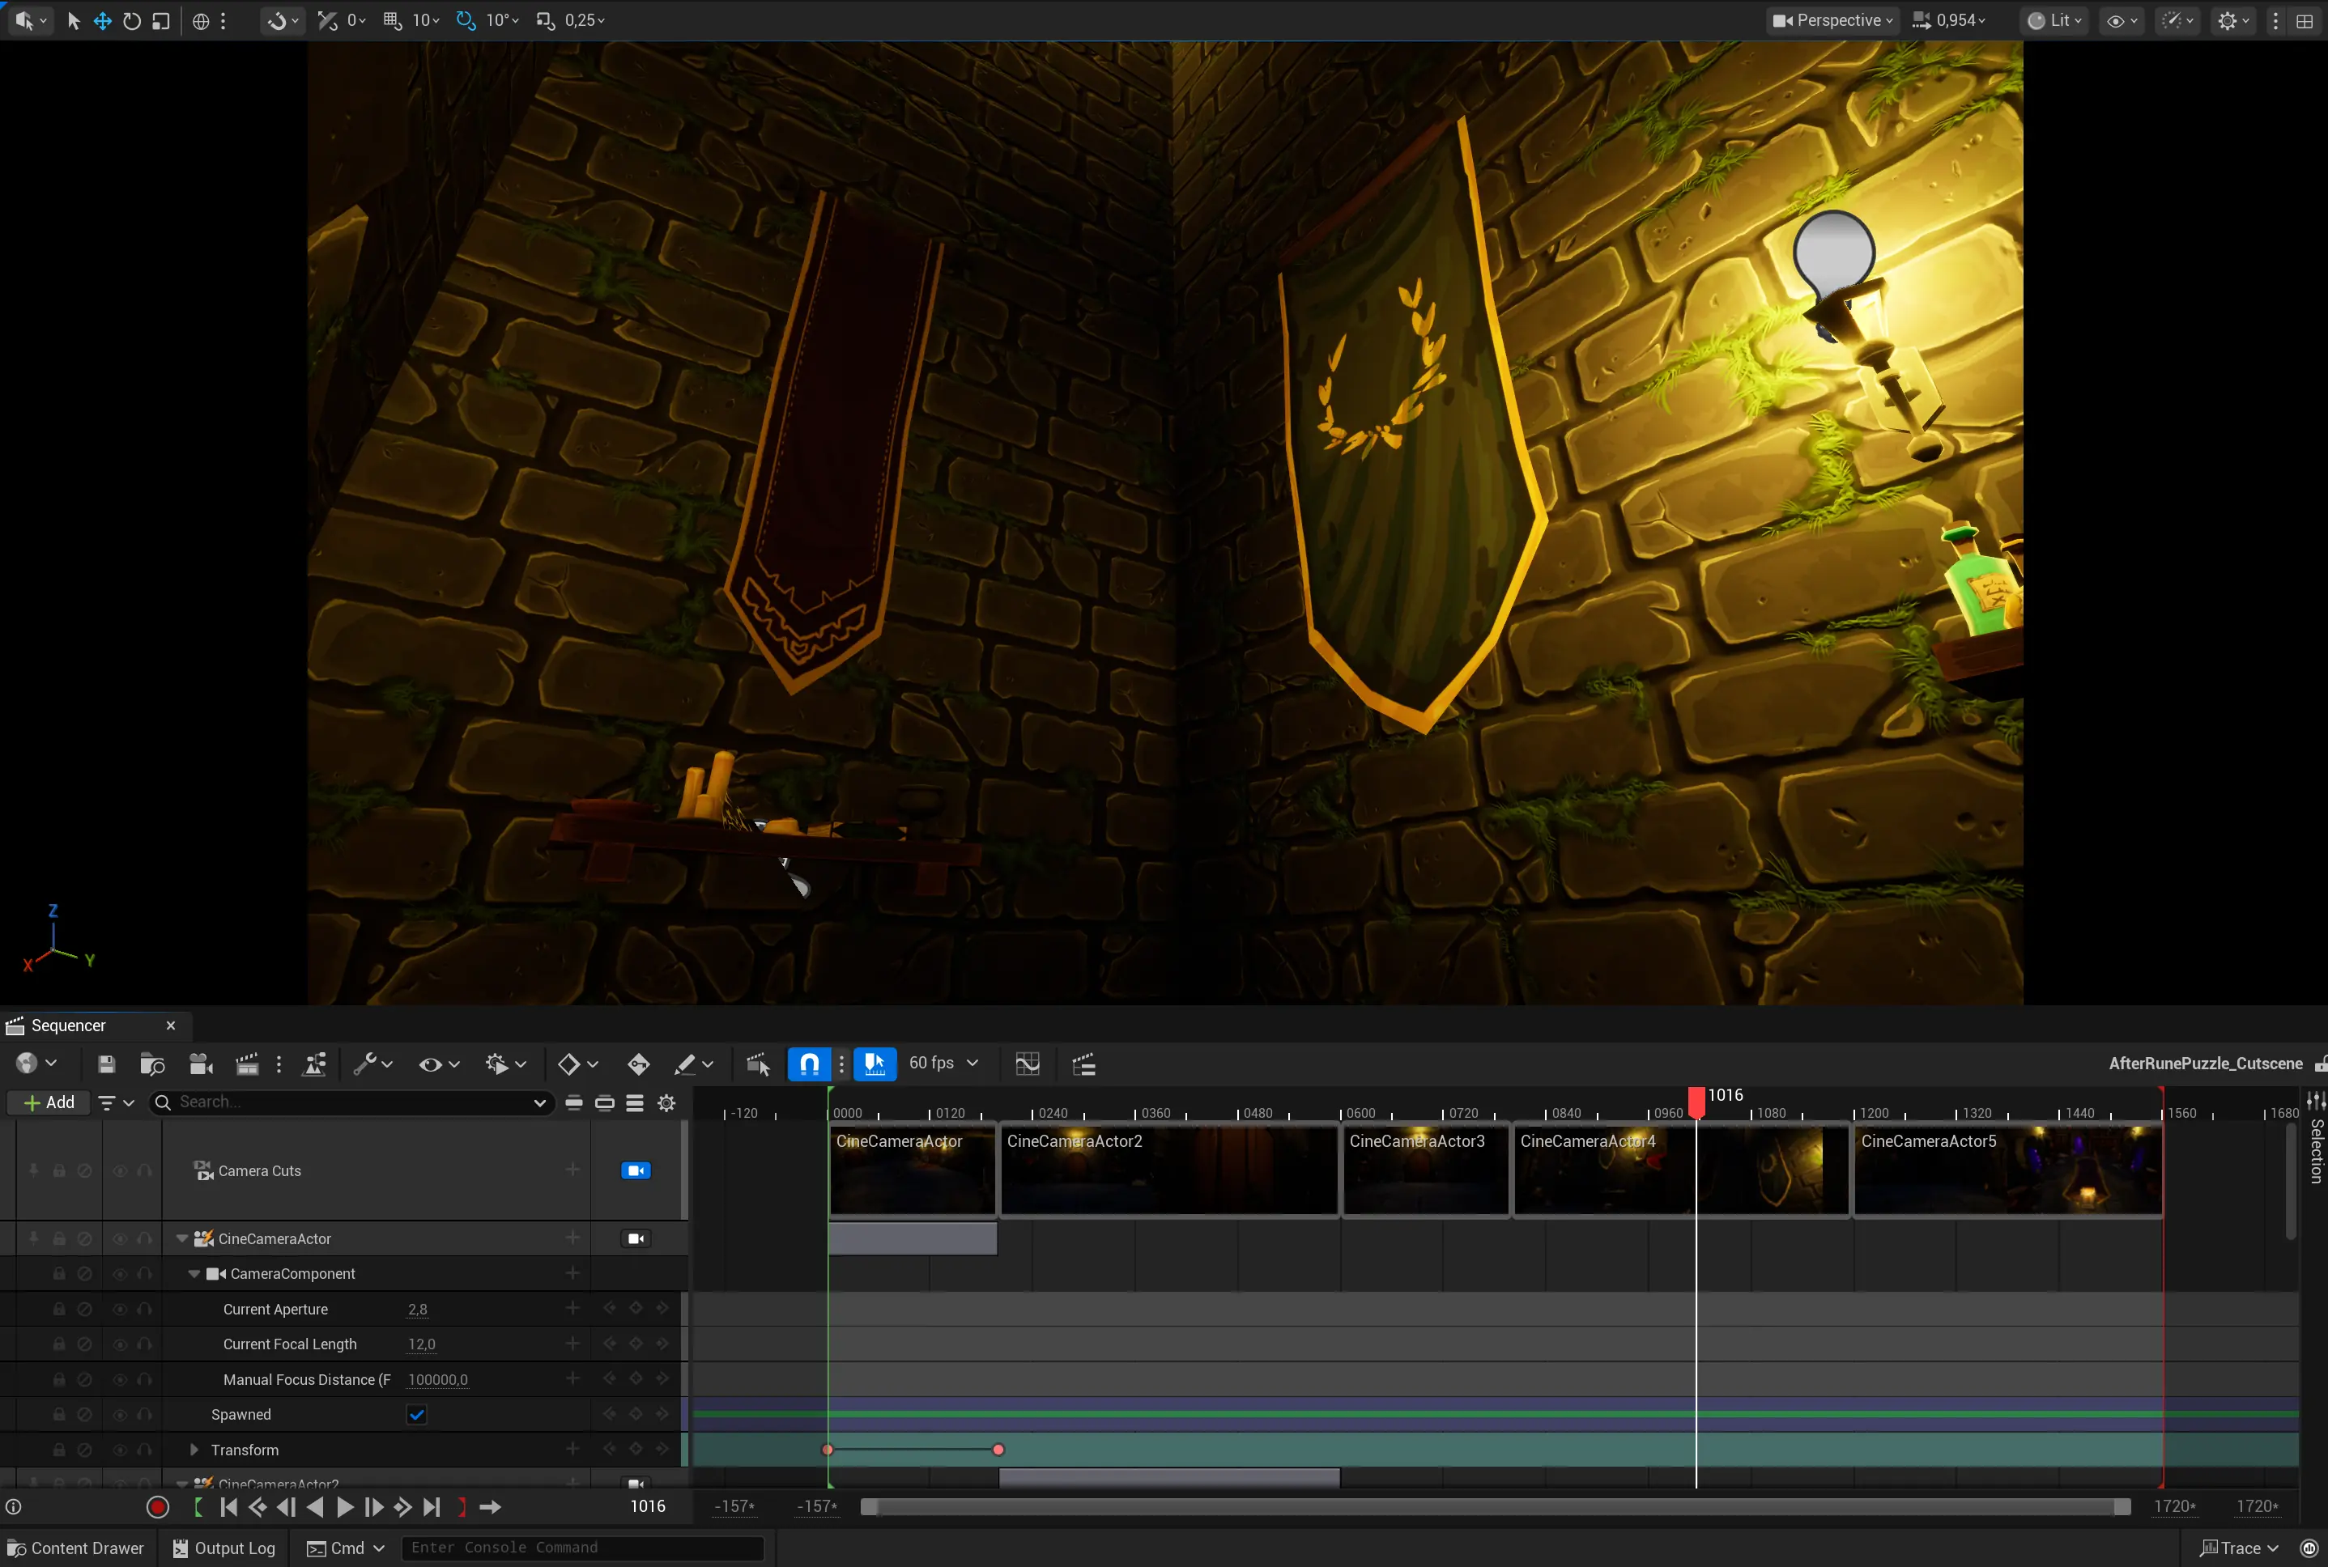2328x1567 pixels.
Task: Open the 60 fps frame rate dropdown
Action: pos(943,1064)
